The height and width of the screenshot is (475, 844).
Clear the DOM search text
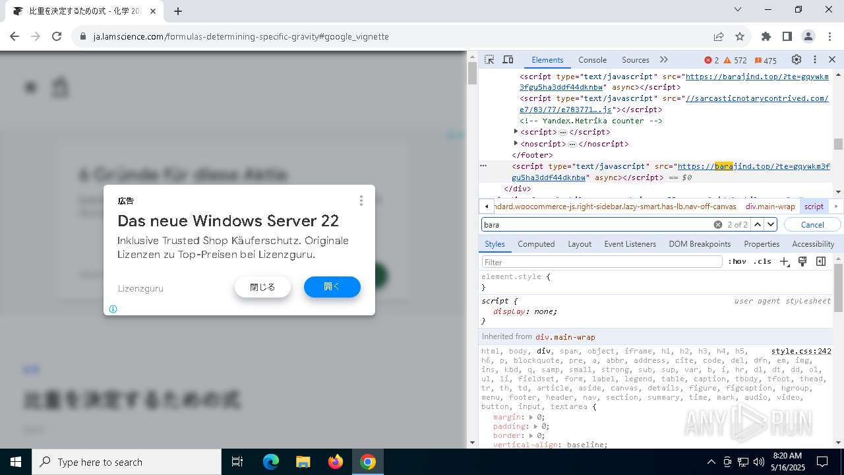point(718,225)
